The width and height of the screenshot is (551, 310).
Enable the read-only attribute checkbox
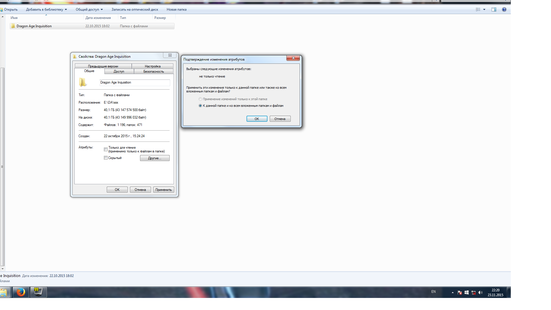click(106, 149)
